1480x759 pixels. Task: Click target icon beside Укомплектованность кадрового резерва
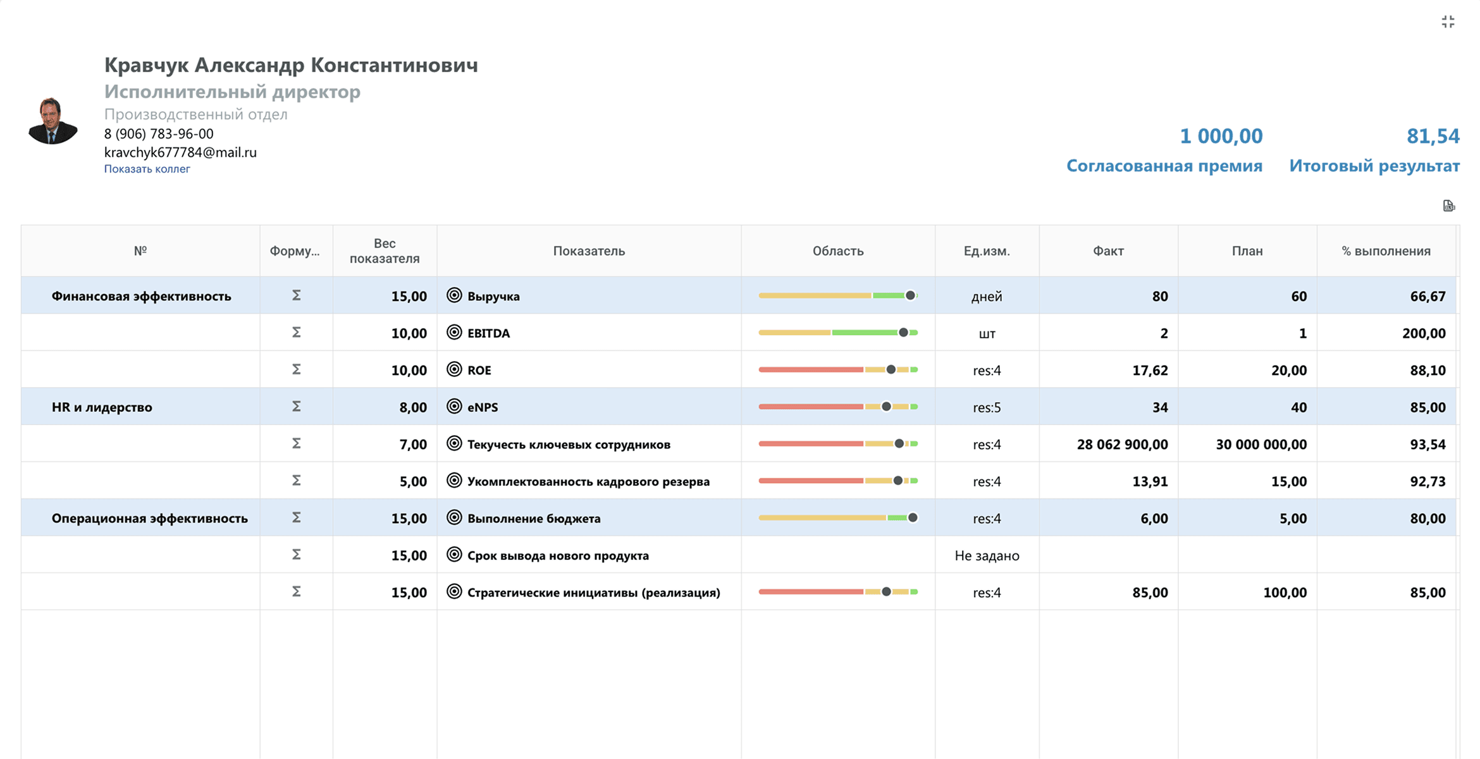click(x=454, y=481)
